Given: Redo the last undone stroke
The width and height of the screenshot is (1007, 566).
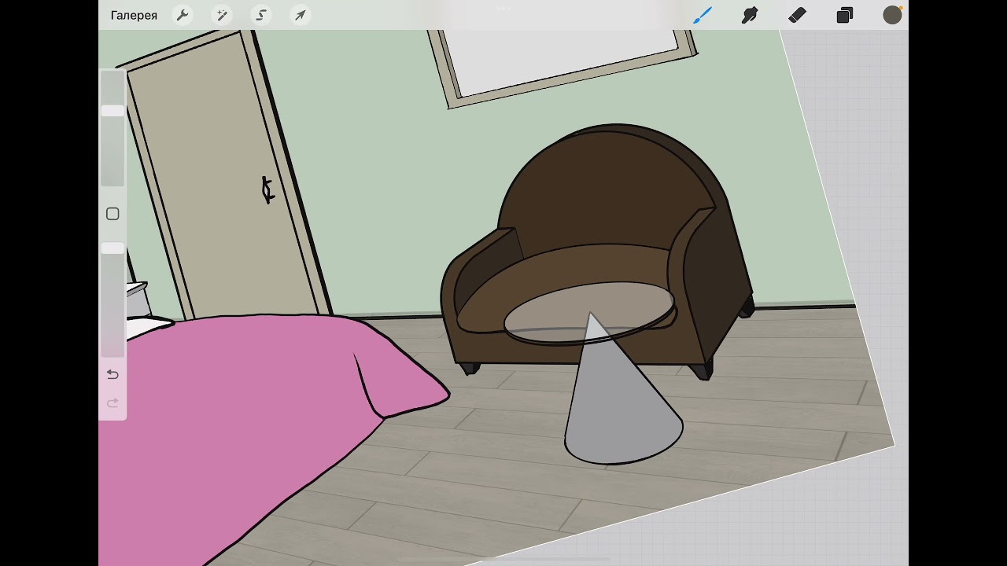Looking at the screenshot, I should coord(113,403).
